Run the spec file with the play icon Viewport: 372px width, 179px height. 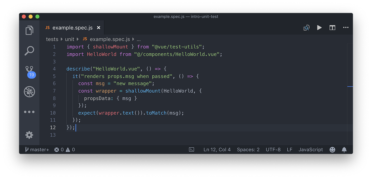(319, 27)
